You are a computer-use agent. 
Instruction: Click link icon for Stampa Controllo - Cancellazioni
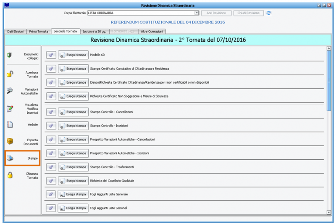[51, 112]
